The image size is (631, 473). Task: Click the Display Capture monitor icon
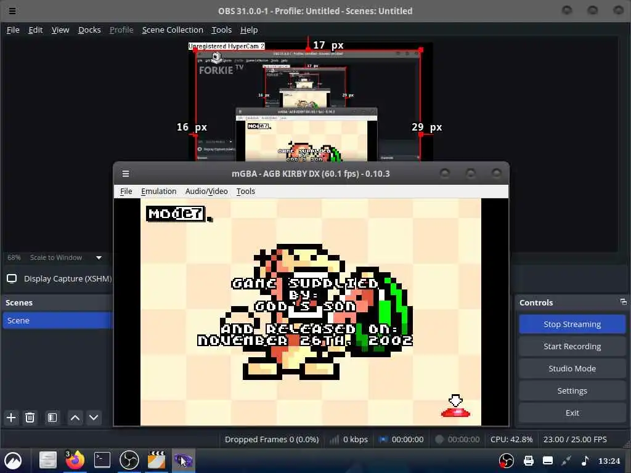click(x=12, y=278)
